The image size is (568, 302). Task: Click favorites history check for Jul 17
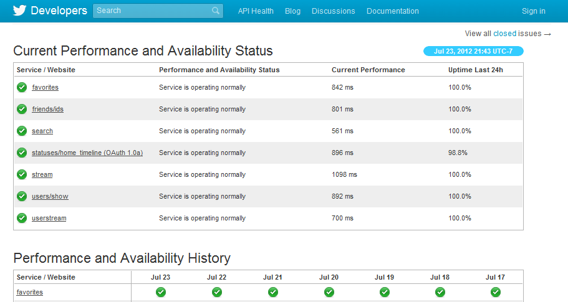[496, 292]
